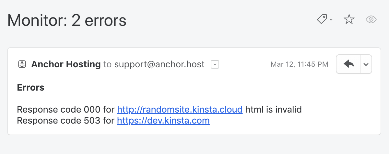Open the randomsite.kinsta.cloud link
Screen dimensions: 389x154
pos(180,110)
